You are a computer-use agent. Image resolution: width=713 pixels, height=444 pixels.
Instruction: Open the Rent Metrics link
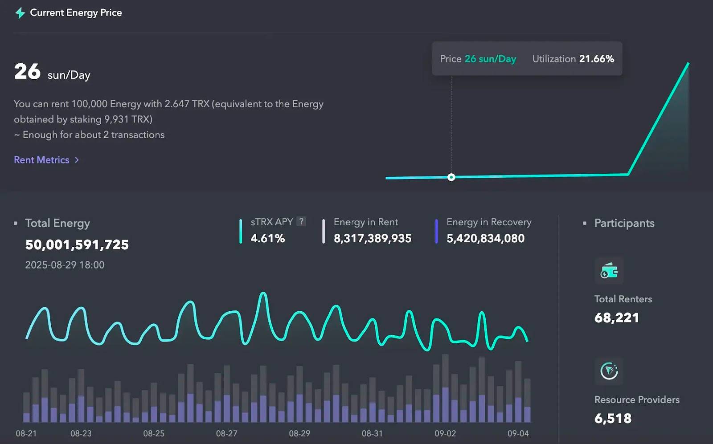tap(41, 160)
